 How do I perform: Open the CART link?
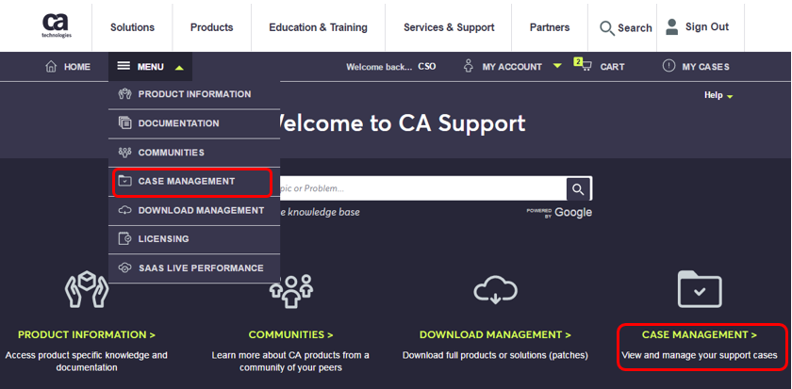tap(612, 67)
